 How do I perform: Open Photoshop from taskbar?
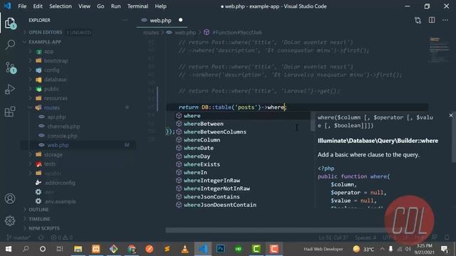[221, 249]
